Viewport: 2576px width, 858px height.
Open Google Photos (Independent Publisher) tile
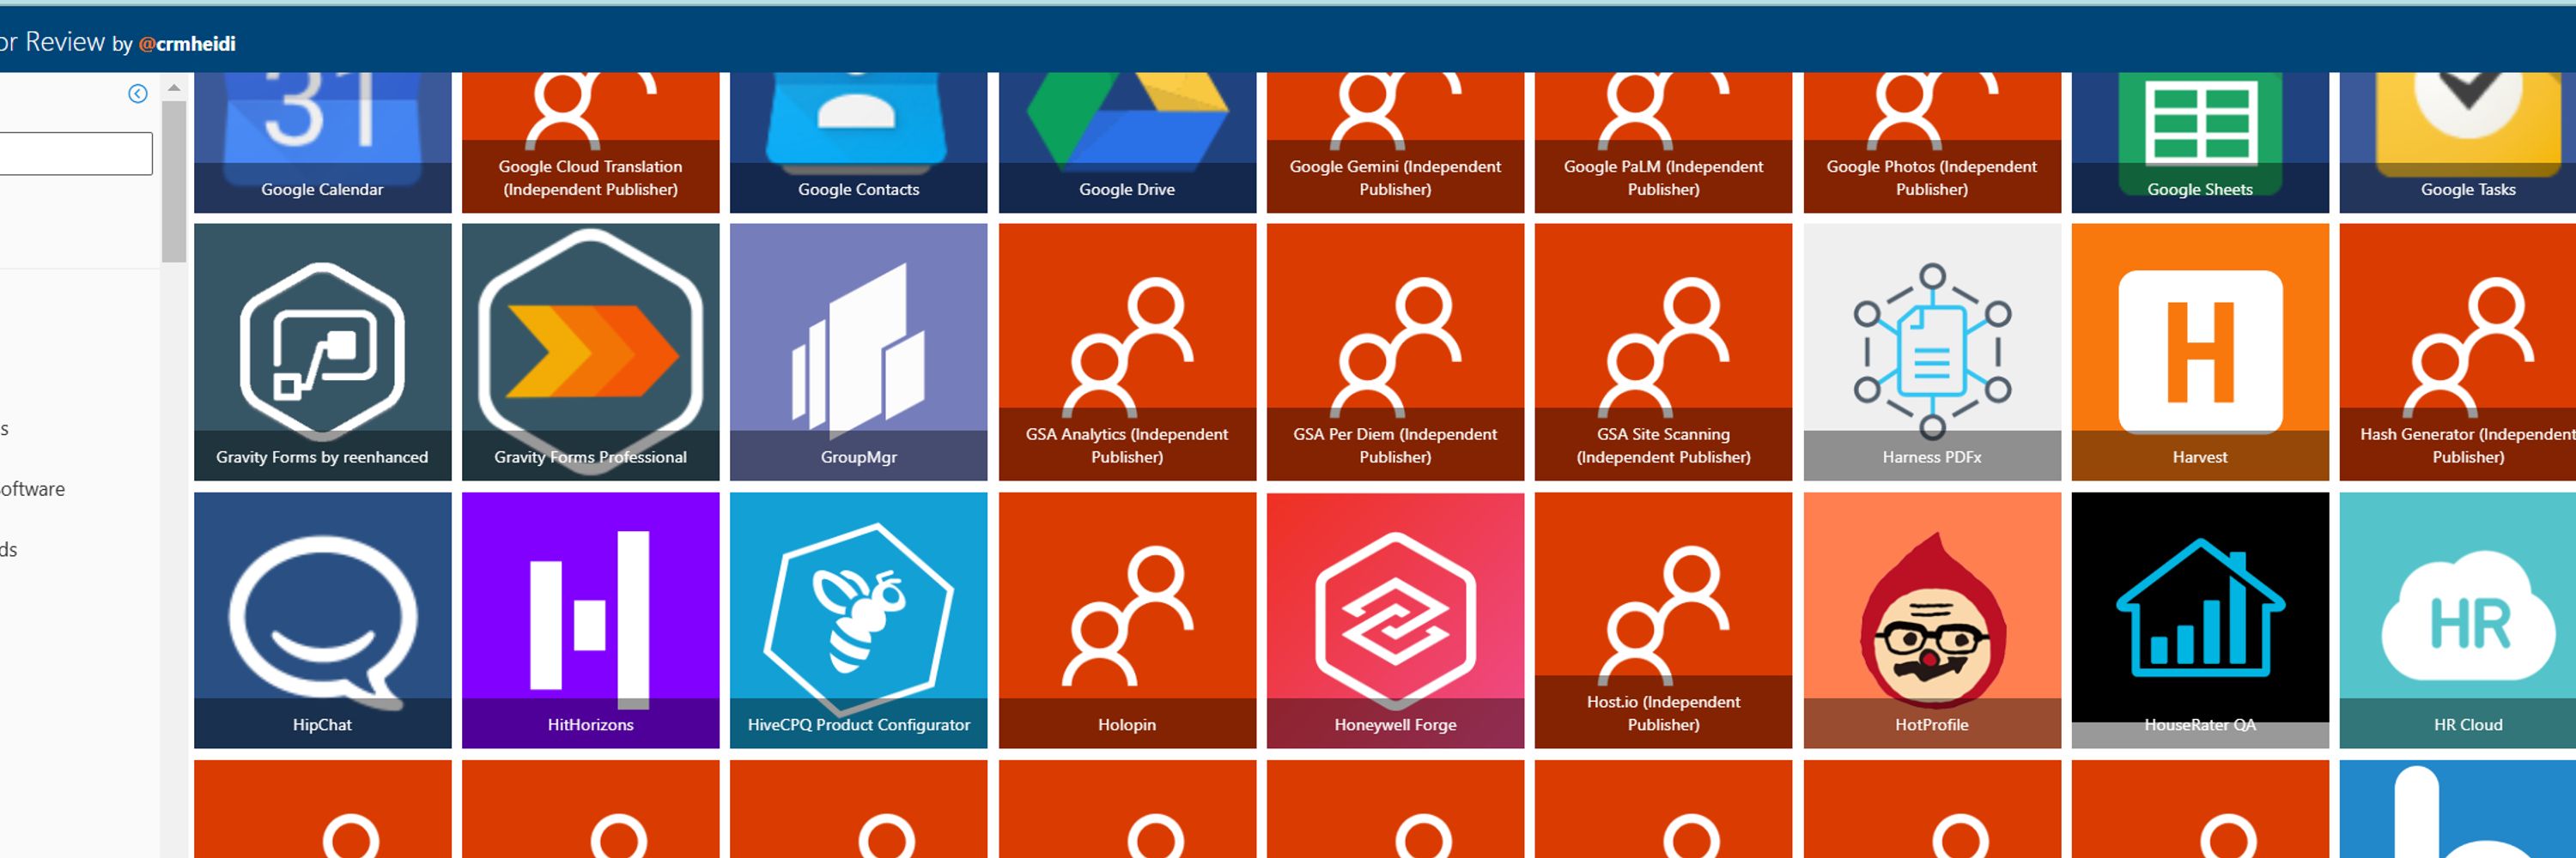click(1932, 141)
